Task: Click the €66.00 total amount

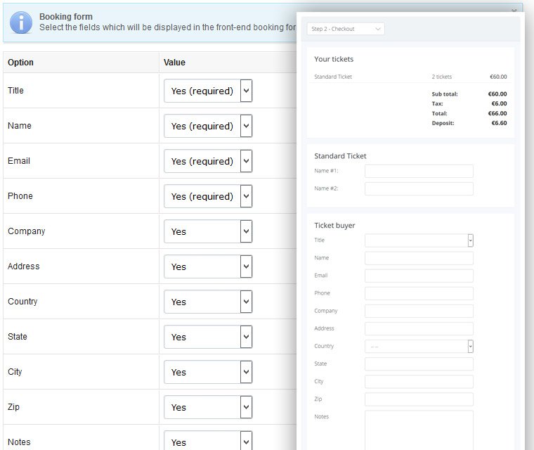Action: (x=497, y=113)
